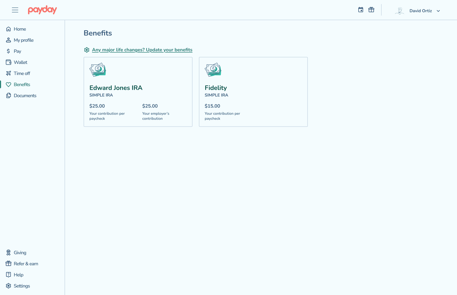Open the Wallet section
The image size is (457, 295).
click(x=21, y=62)
